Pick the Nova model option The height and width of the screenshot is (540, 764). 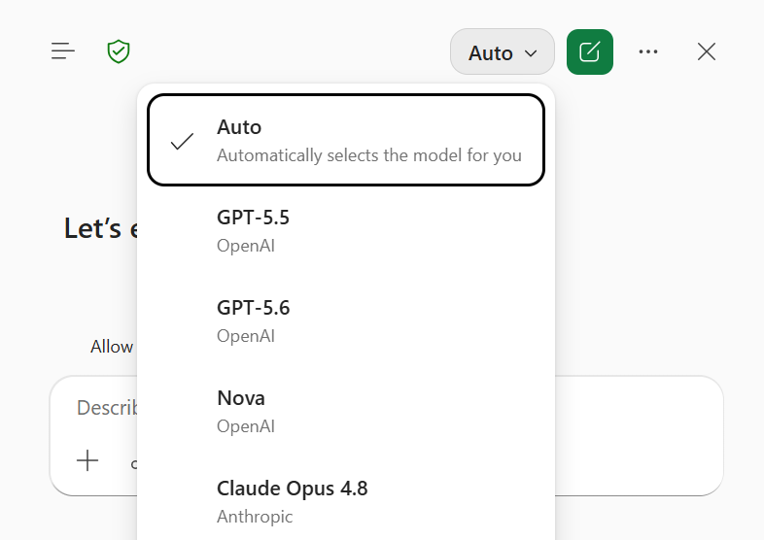346,412
